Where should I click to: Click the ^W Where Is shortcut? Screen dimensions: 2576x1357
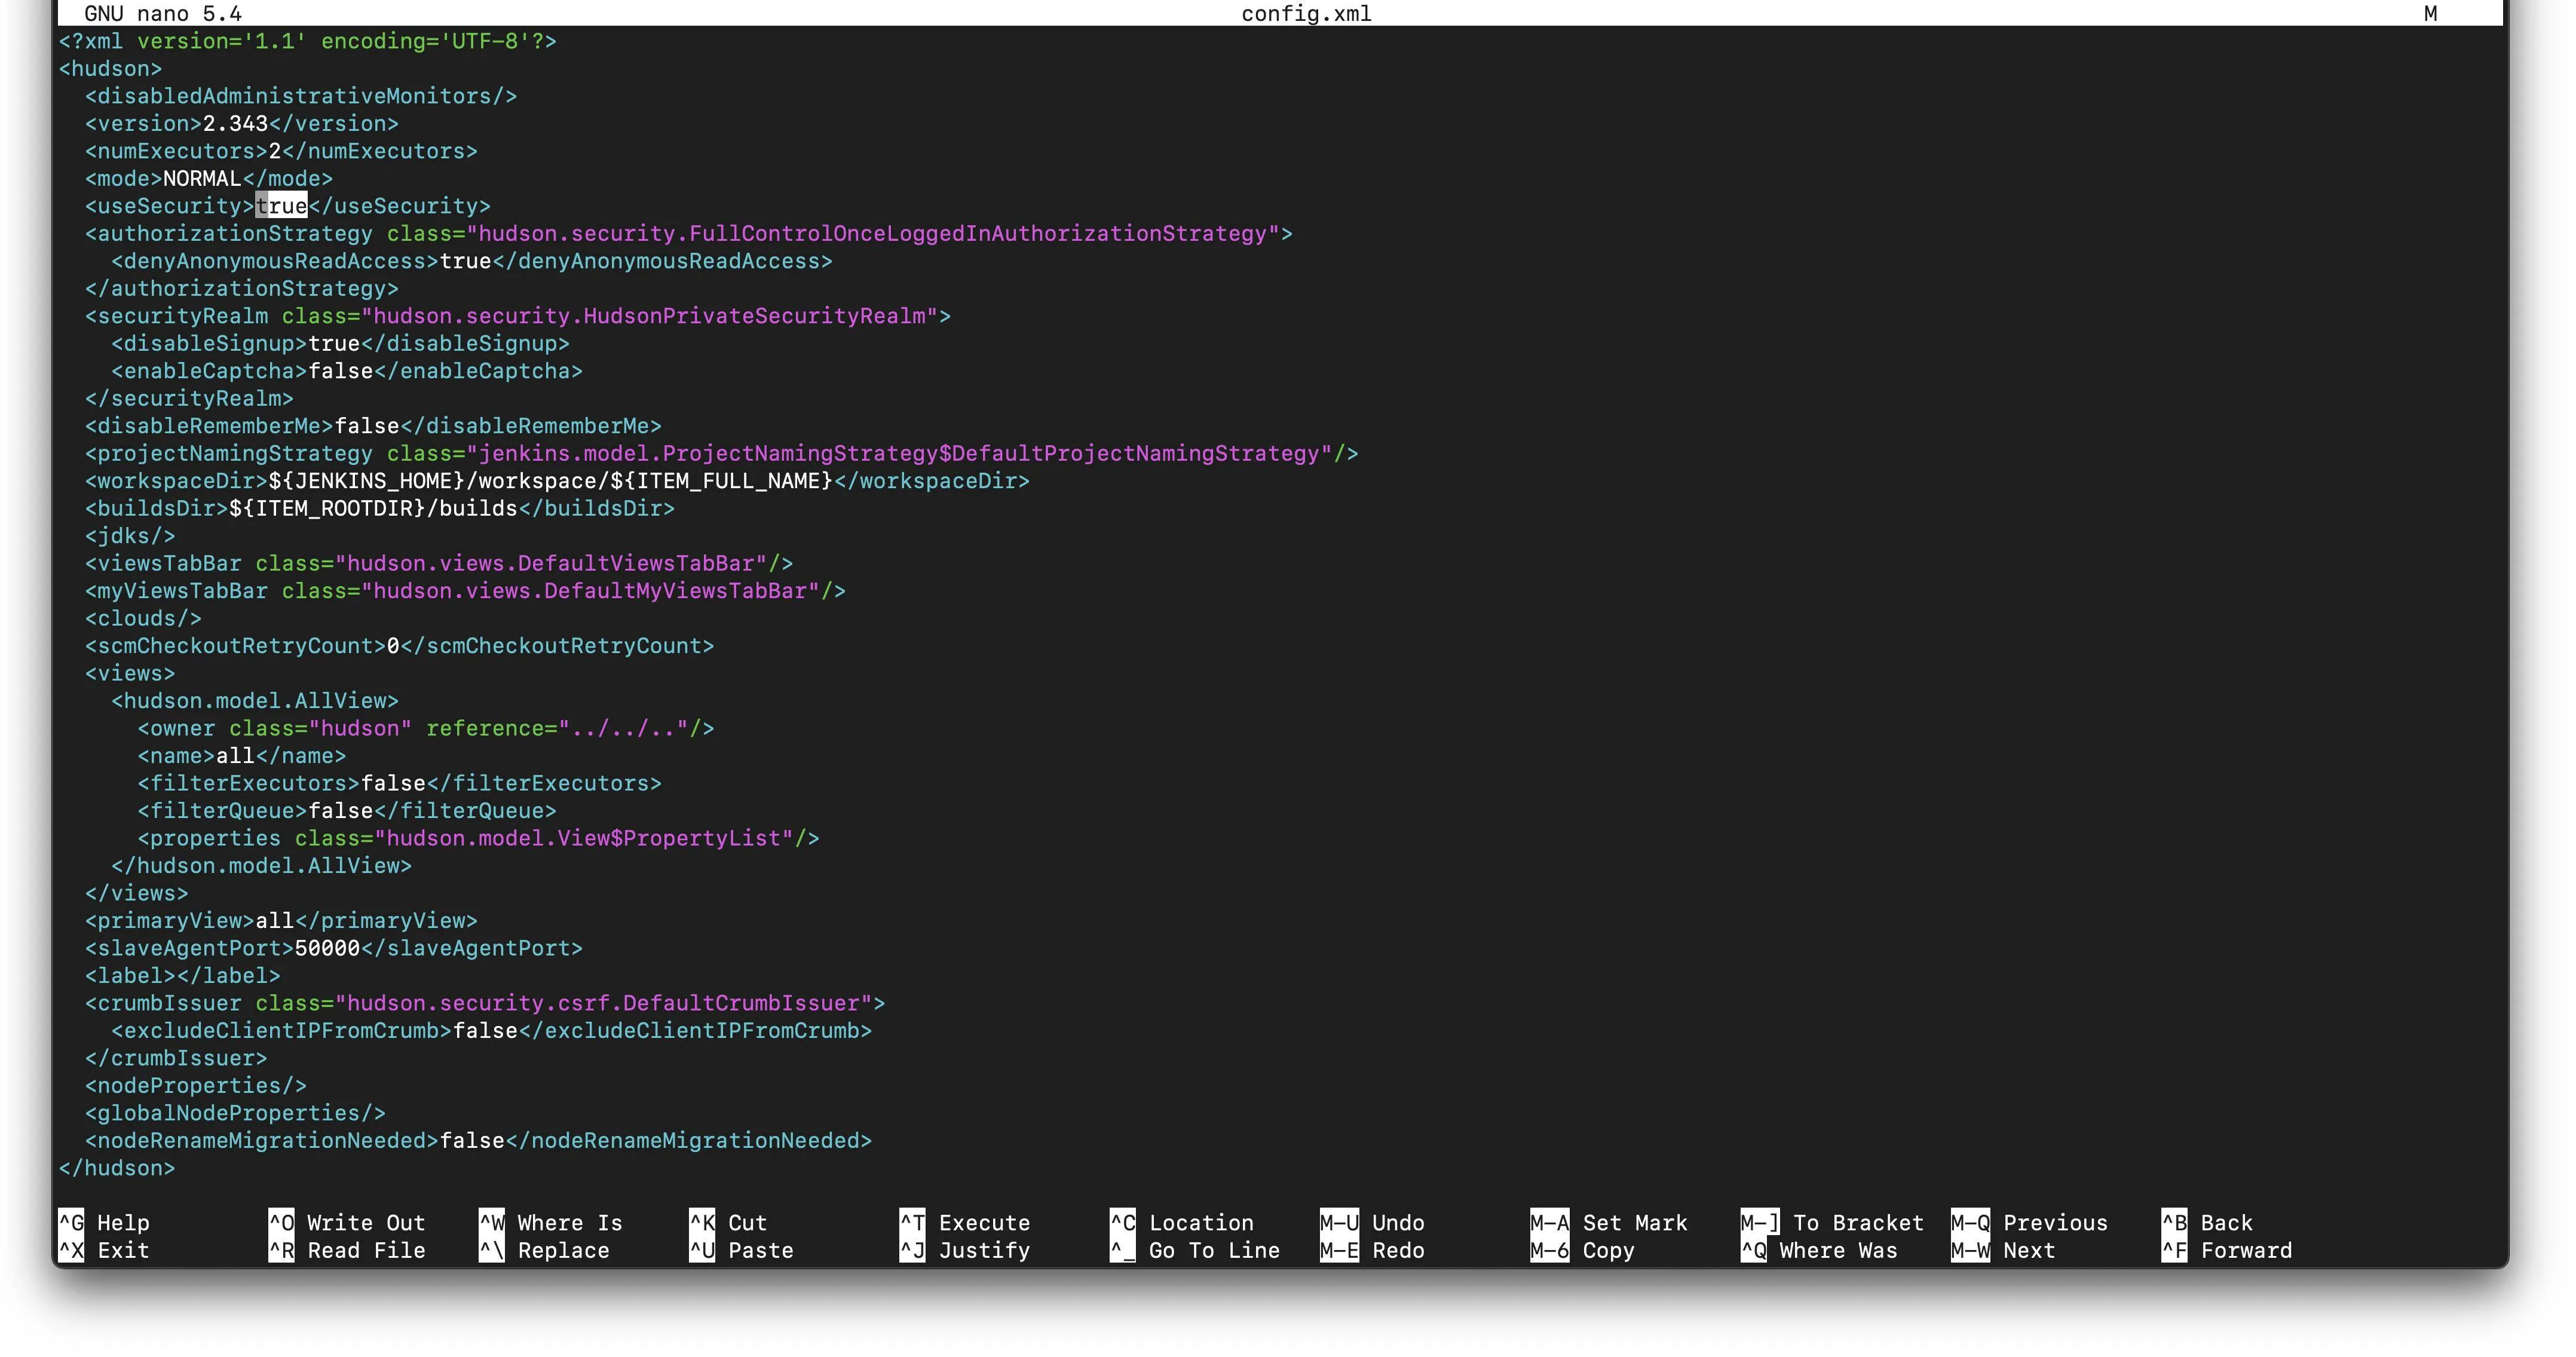(x=551, y=1223)
